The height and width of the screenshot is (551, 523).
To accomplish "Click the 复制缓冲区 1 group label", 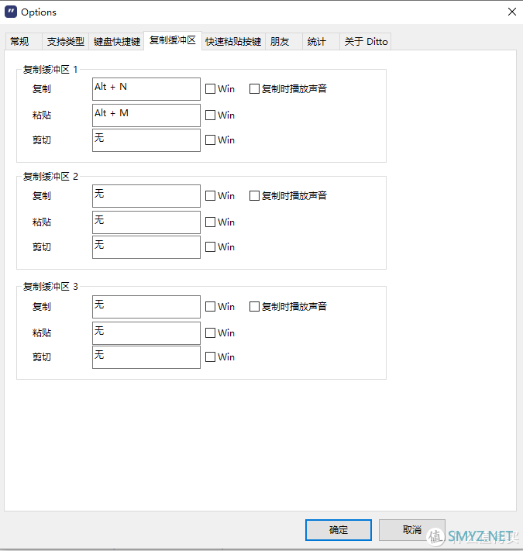I will 50,70.
